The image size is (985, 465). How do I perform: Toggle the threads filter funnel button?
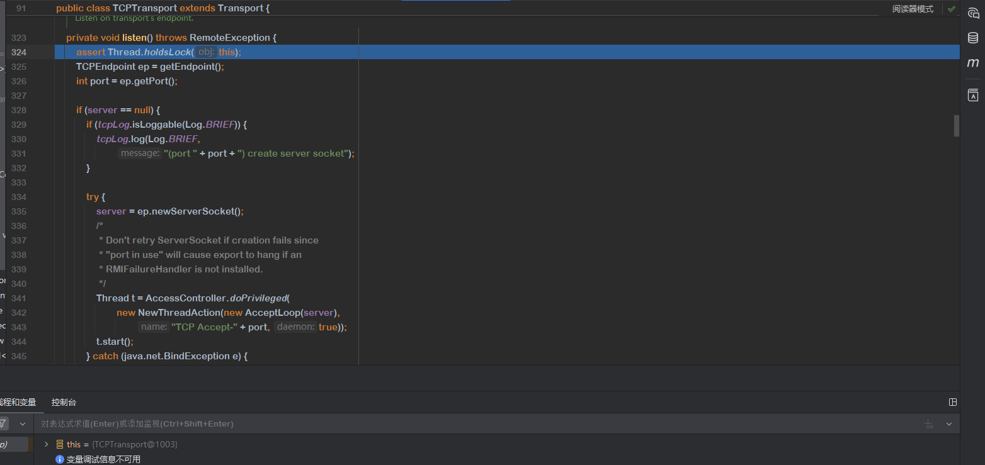pyautogui.click(x=3, y=424)
